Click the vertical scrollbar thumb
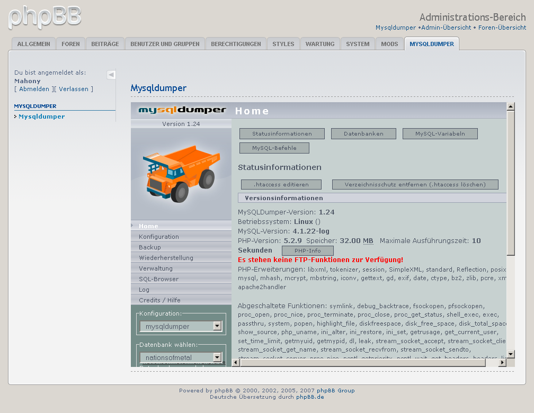Screen dimensions: 534x413 (x=511, y=183)
